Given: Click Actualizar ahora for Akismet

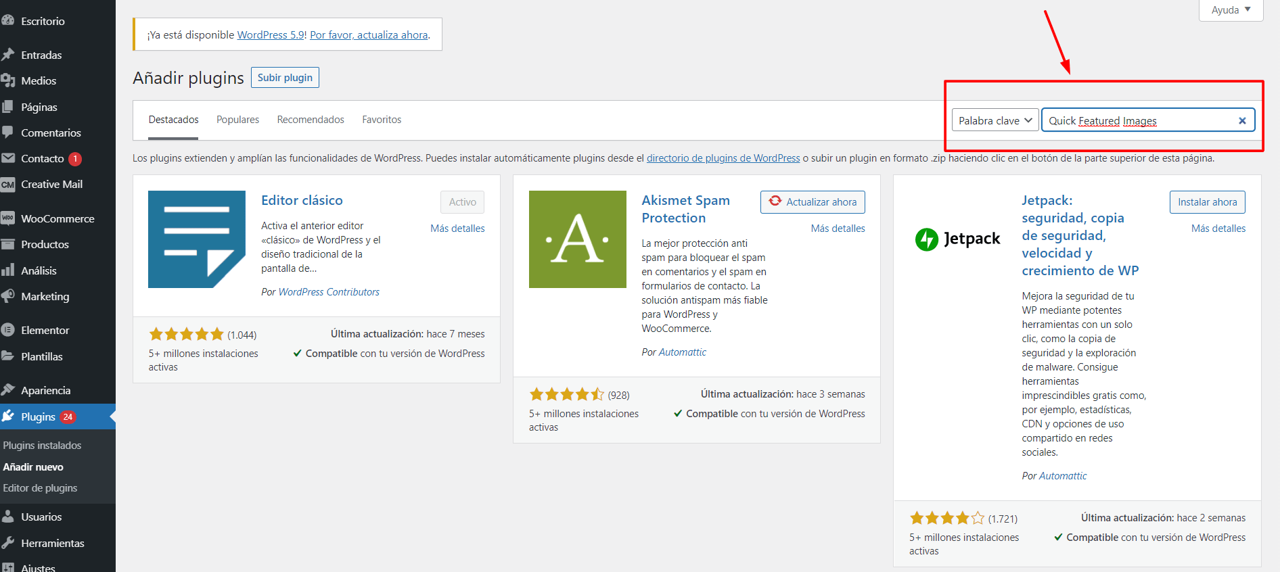Looking at the screenshot, I should [813, 202].
